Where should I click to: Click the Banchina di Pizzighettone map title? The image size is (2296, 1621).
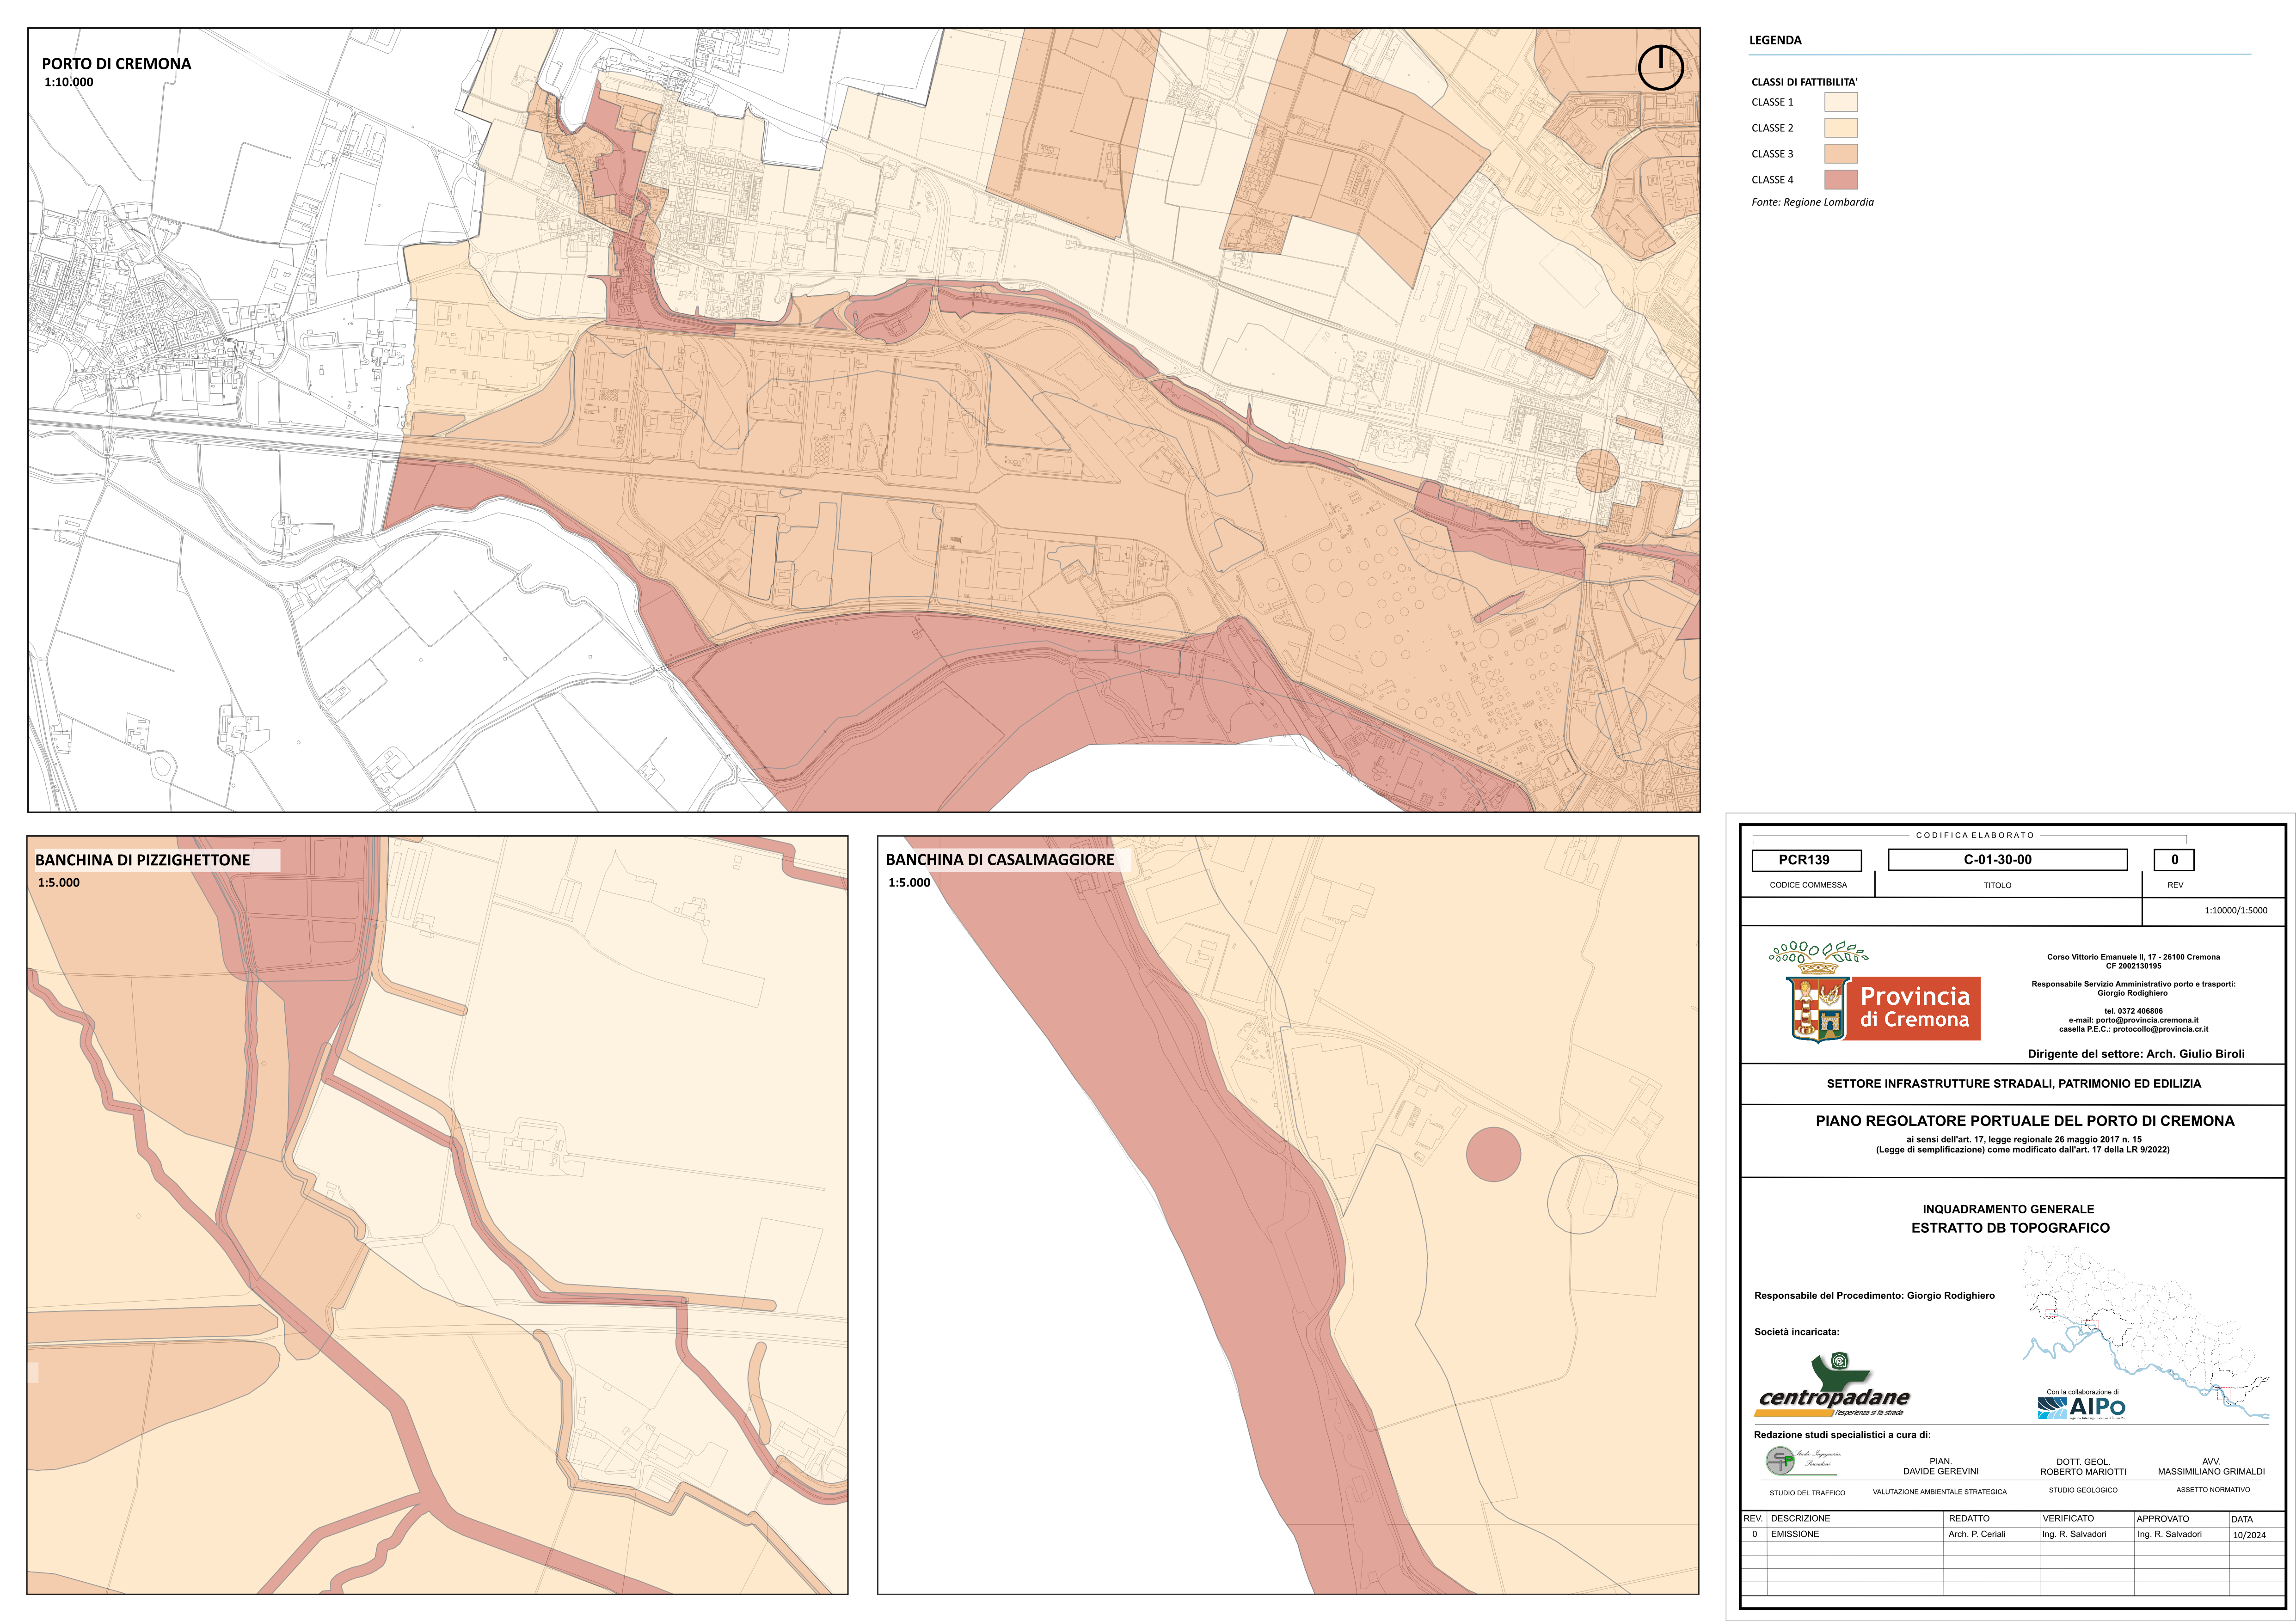tap(143, 860)
